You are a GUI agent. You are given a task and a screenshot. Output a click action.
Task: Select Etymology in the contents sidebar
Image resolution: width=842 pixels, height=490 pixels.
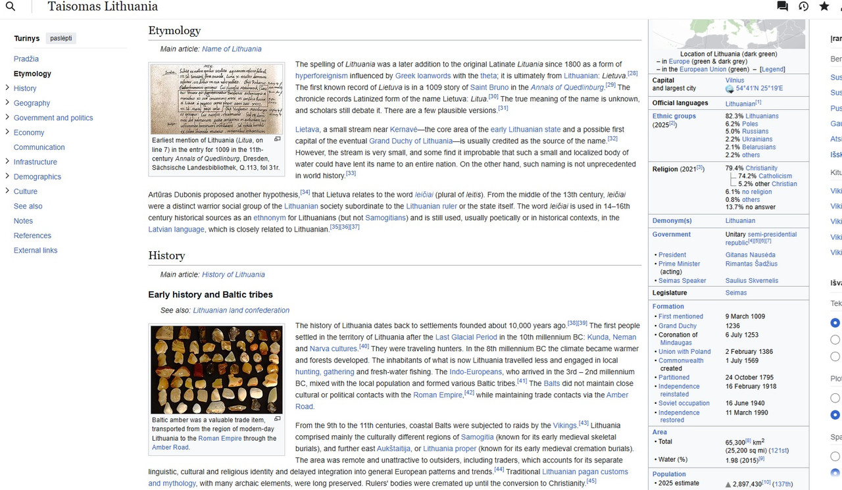(32, 74)
